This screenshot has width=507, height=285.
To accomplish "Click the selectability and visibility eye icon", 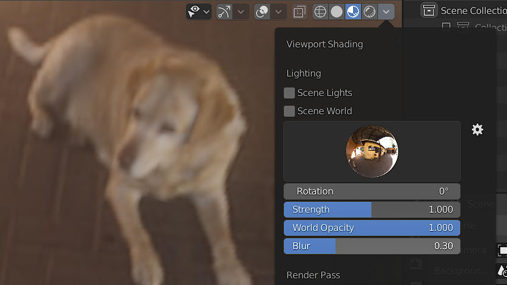I will tap(194, 12).
